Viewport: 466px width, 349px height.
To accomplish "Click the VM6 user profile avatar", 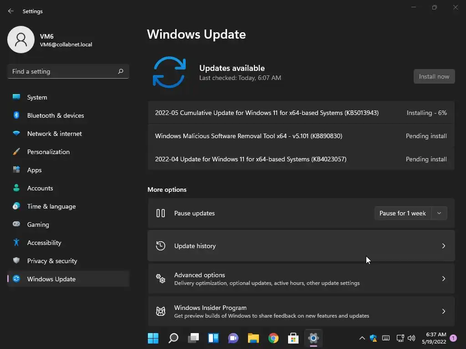I will point(21,40).
